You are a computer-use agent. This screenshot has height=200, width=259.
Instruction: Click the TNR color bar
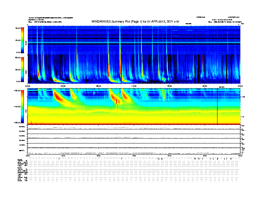tap(22, 107)
